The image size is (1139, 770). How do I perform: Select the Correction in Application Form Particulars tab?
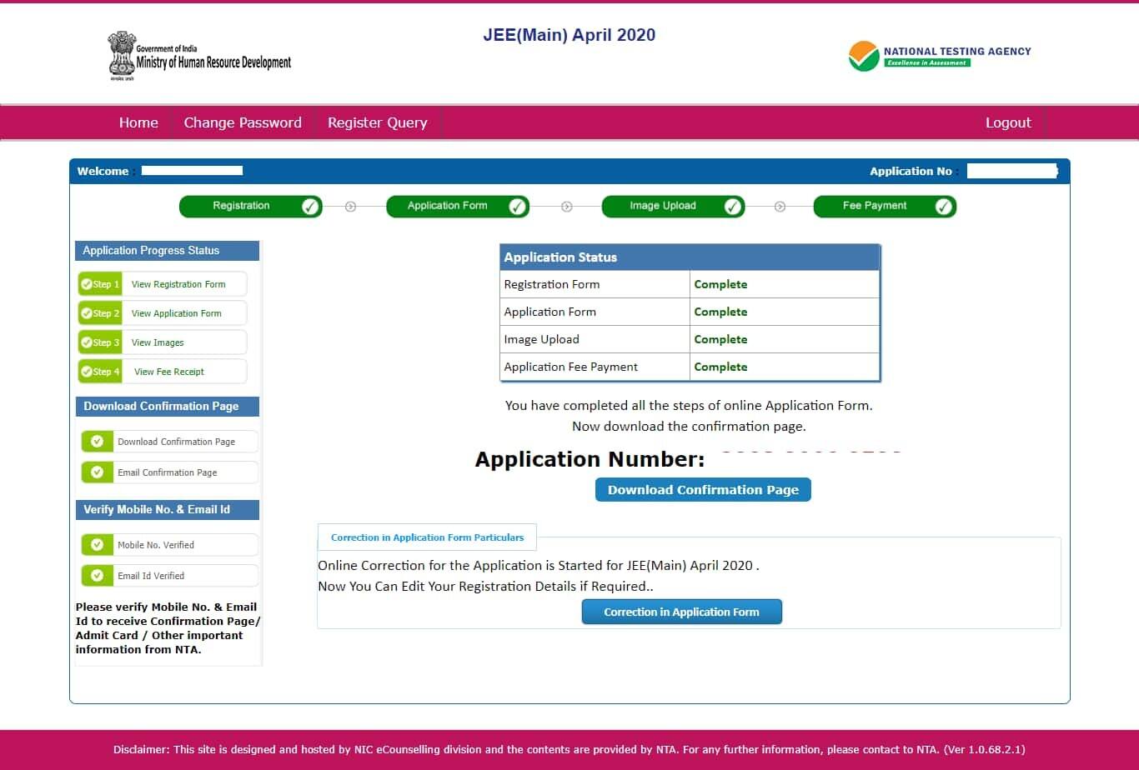[427, 537]
